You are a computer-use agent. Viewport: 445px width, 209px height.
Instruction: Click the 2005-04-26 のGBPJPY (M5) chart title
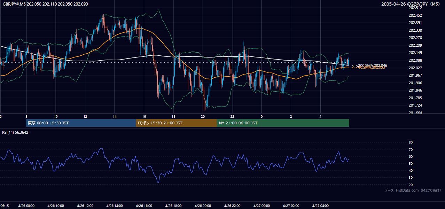(x=411, y=4)
